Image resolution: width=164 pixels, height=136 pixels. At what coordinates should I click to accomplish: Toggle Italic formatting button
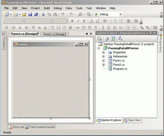pos(78,21)
